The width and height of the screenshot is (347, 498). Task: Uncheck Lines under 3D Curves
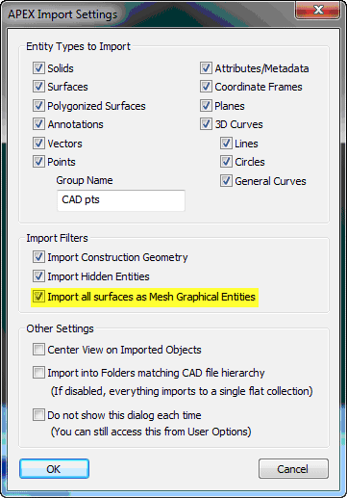[x=226, y=144]
